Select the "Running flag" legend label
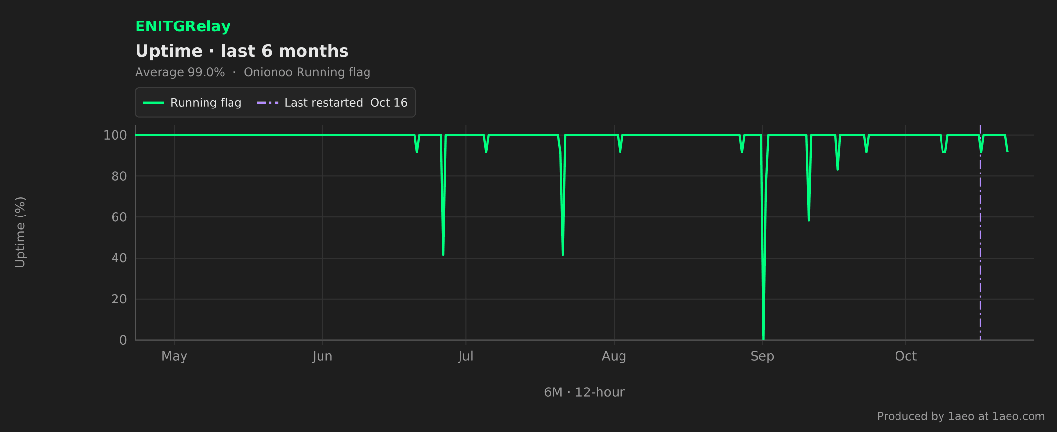This screenshot has height=432, width=1057. [206, 103]
